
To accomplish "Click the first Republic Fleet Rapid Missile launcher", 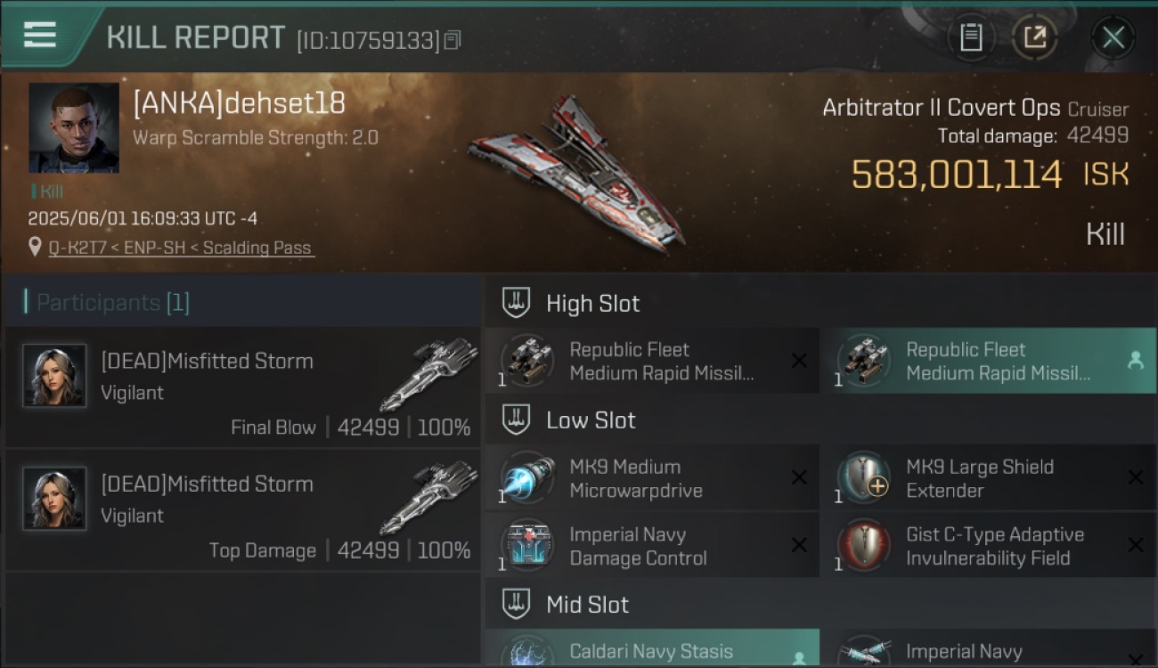I will 652,361.
